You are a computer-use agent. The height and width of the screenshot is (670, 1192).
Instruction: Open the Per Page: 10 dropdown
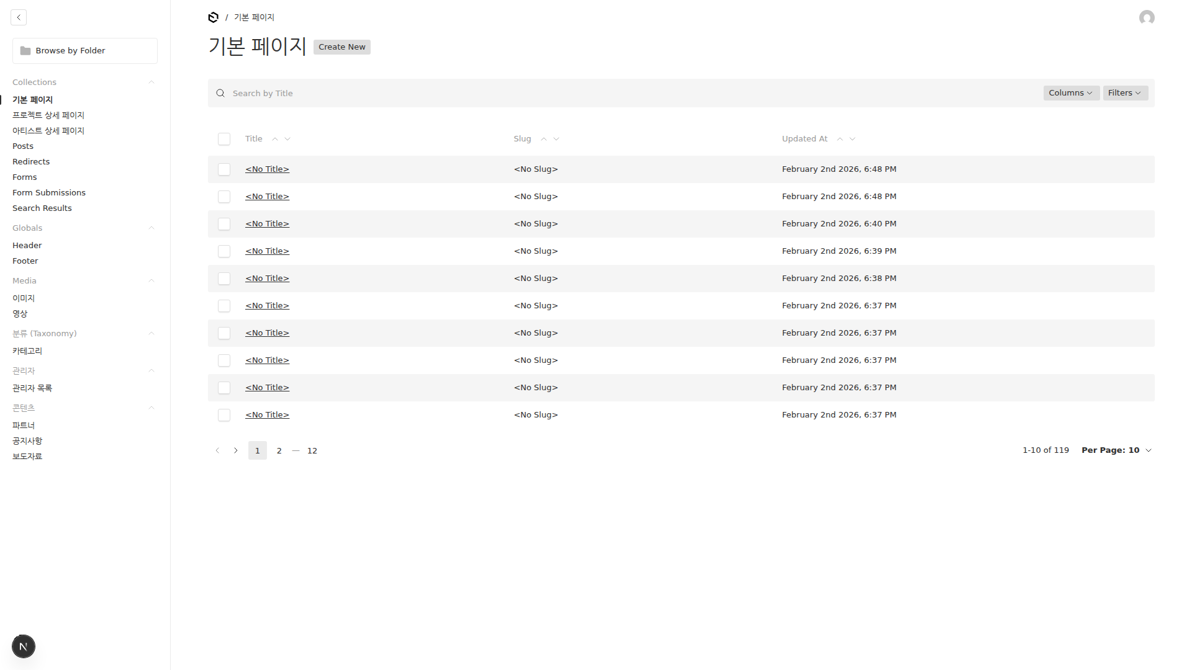point(1116,450)
